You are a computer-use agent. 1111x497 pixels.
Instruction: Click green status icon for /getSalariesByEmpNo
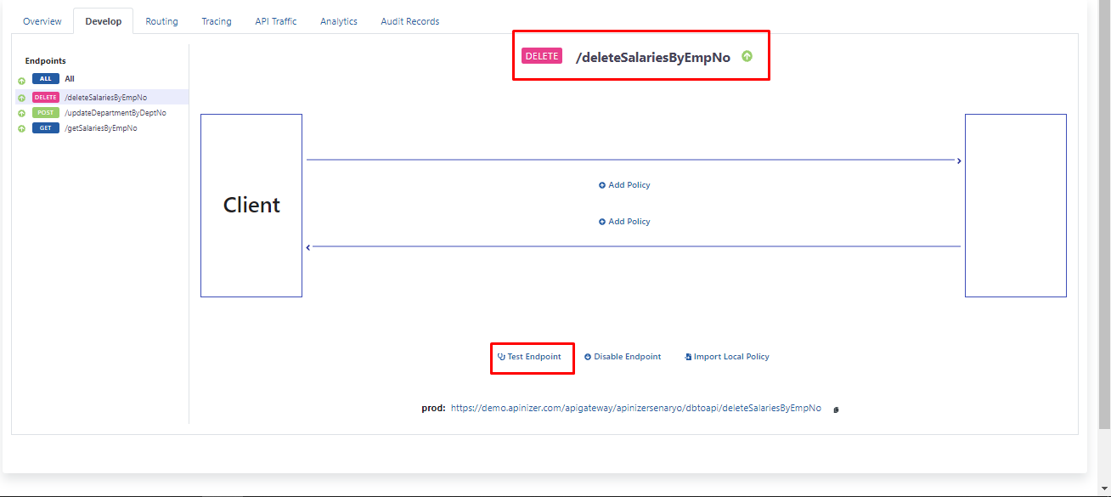point(21,128)
